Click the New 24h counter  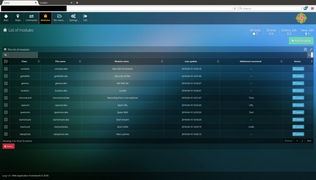(307, 32)
